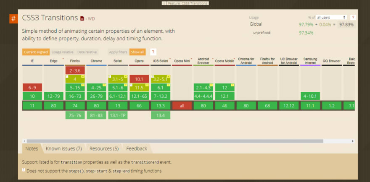Select the Opera 10.1 cell
Screen dimensions: 370x182
click(139, 79)
